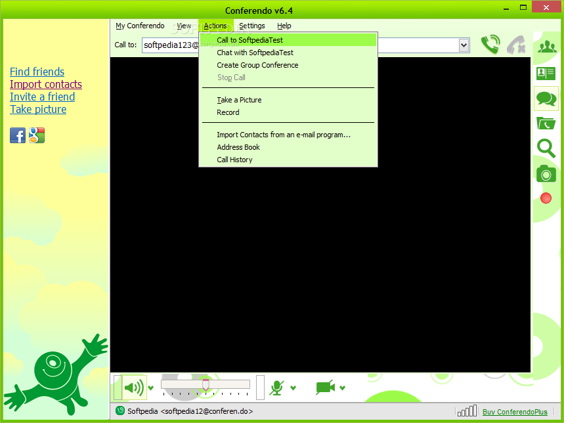Start a call with the green phone icon

[x=490, y=45]
